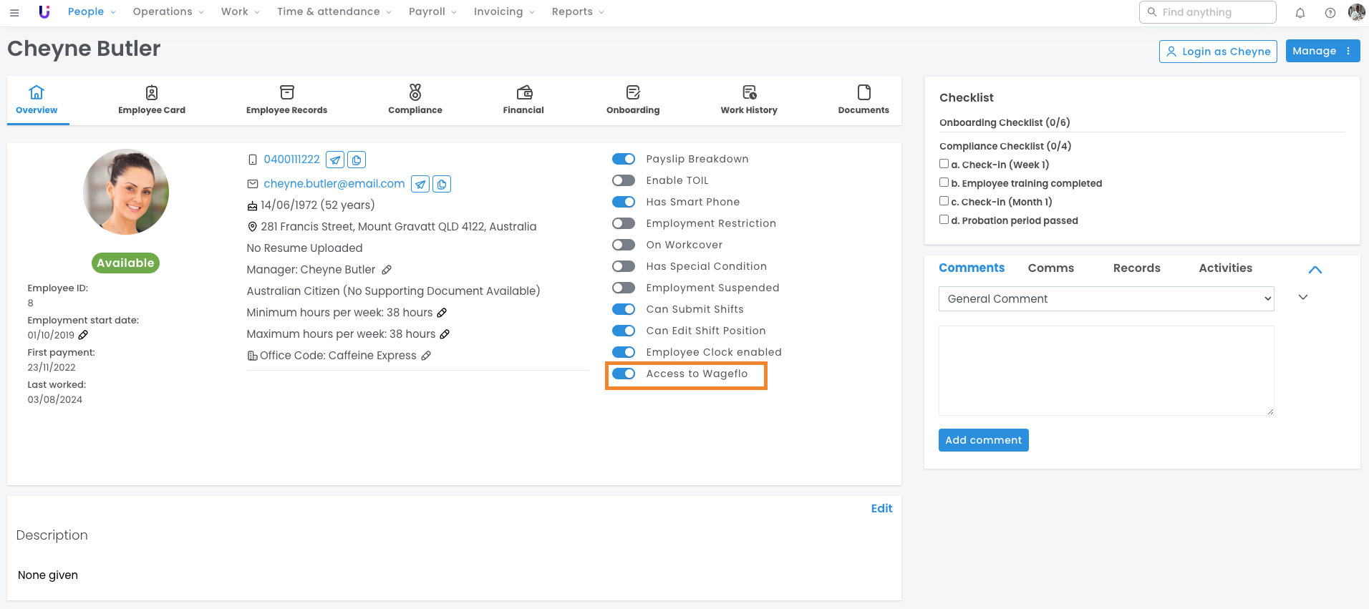Check the Probation period passed checkbox
Screen dimensions: 1369x609
944,220
